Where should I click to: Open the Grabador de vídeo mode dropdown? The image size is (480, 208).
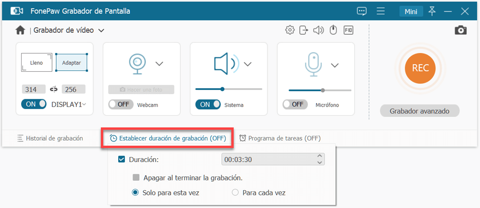(101, 30)
